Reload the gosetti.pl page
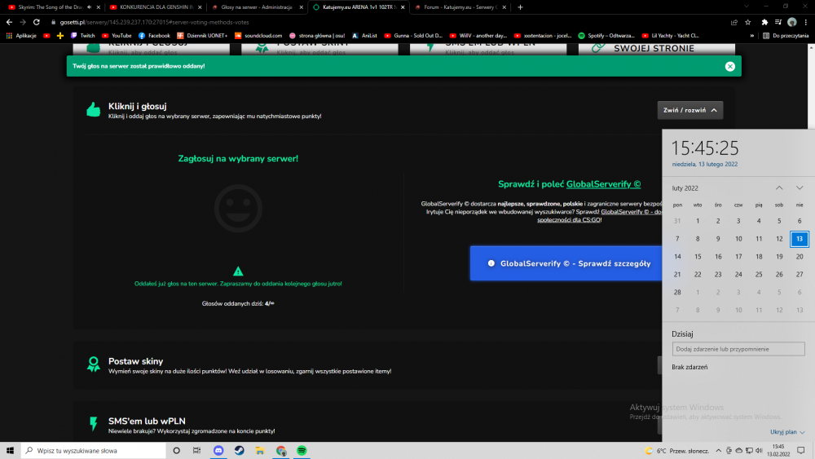 point(37,22)
